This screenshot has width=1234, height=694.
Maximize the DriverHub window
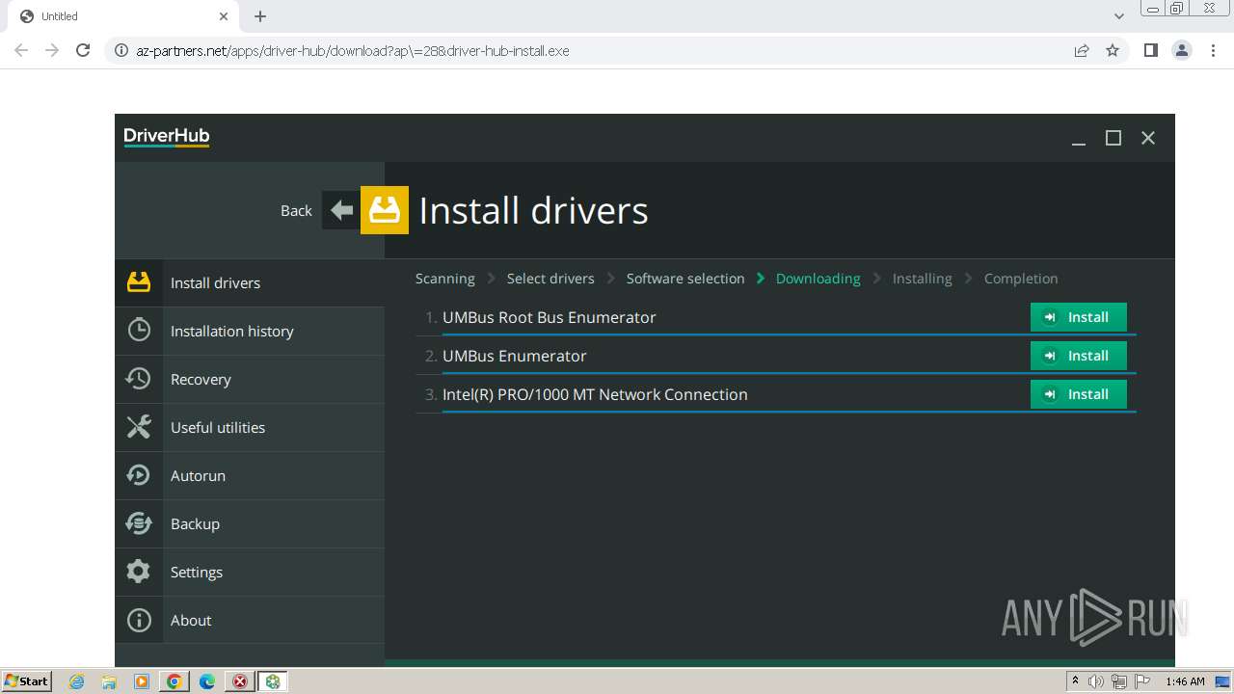tap(1113, 138)
